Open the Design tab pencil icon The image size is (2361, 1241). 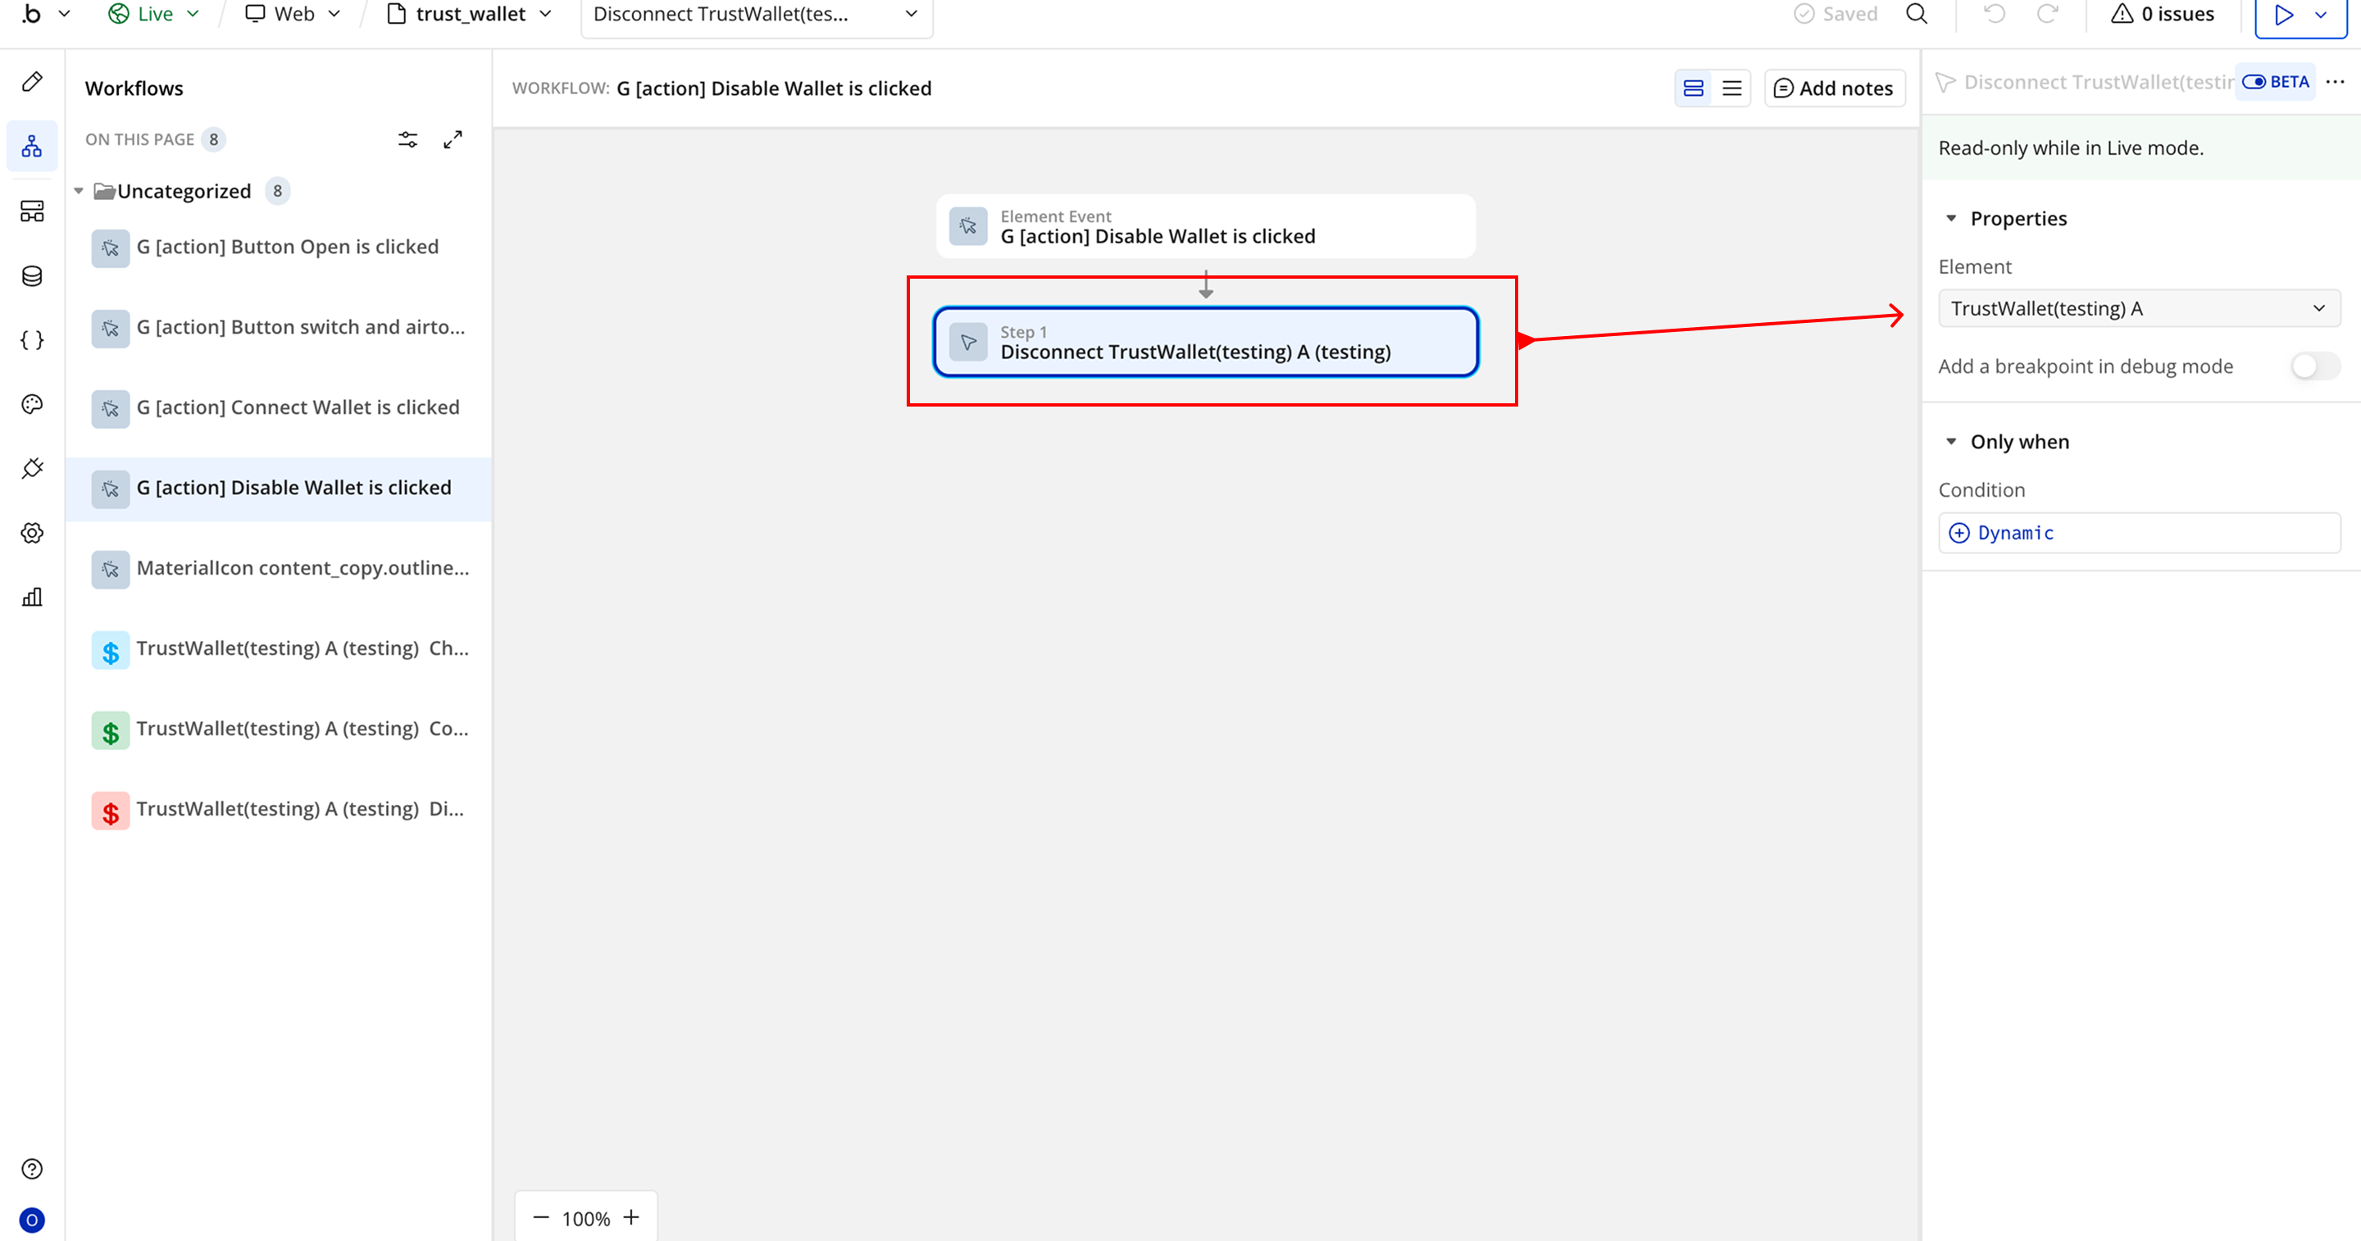point(32,82)
